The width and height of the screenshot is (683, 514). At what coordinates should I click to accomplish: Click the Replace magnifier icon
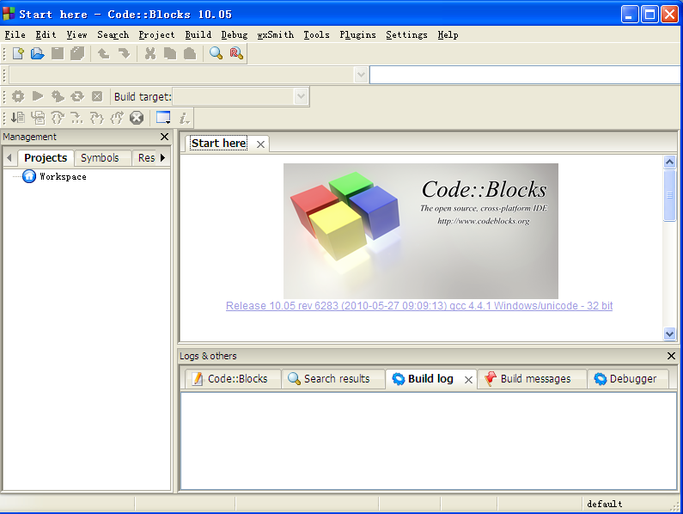236,53
